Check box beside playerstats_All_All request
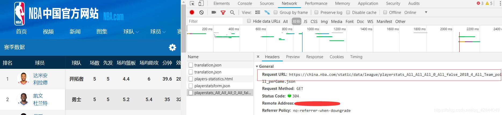Screen dimensions: 502x115 coord(191,93)
